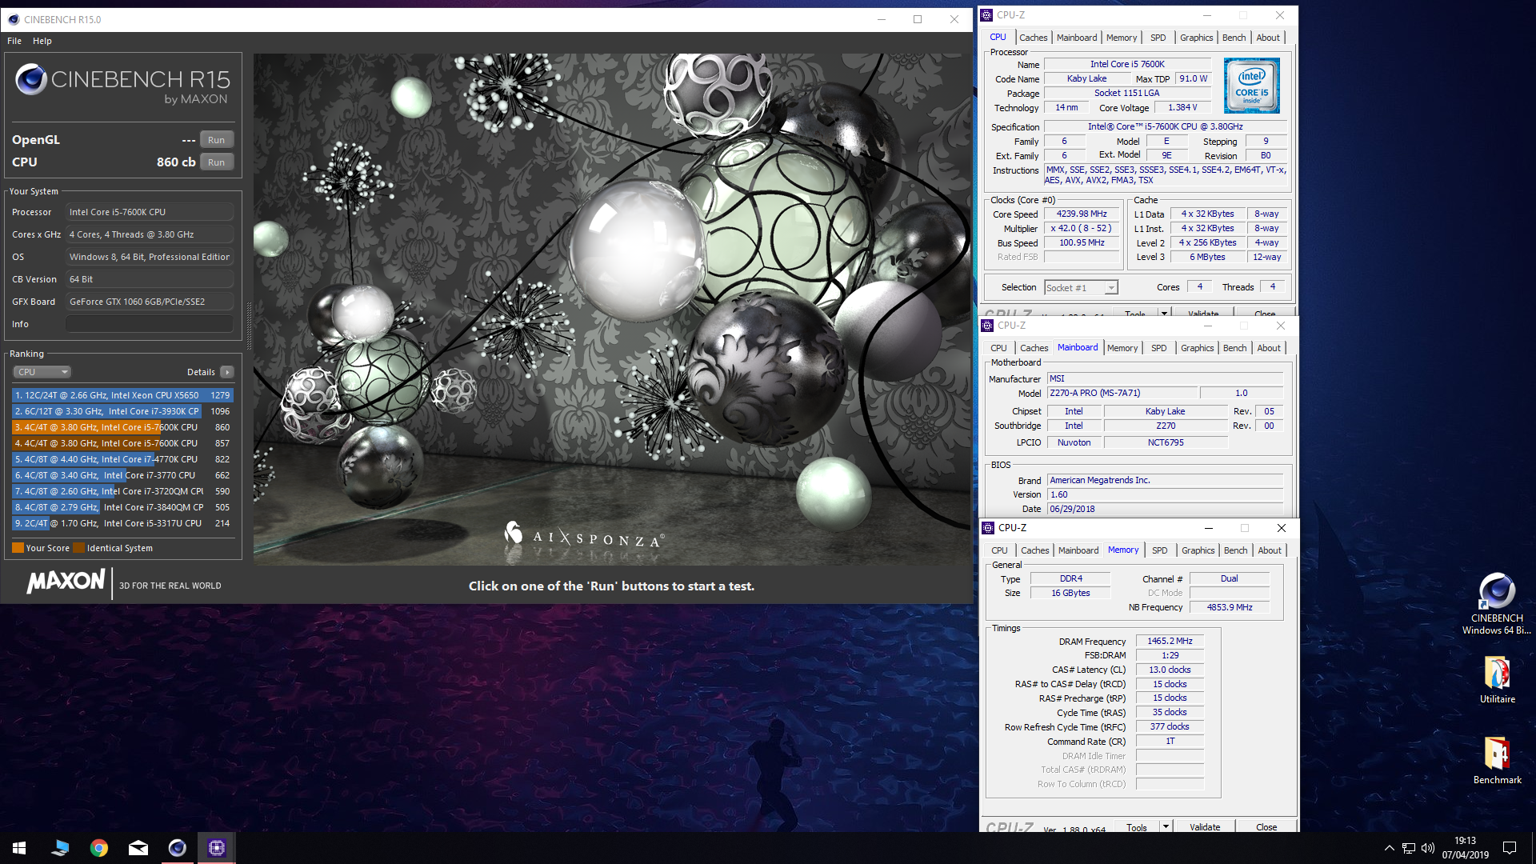
Task: Click the Details arrow in Ranking
Action: (227, 372)
